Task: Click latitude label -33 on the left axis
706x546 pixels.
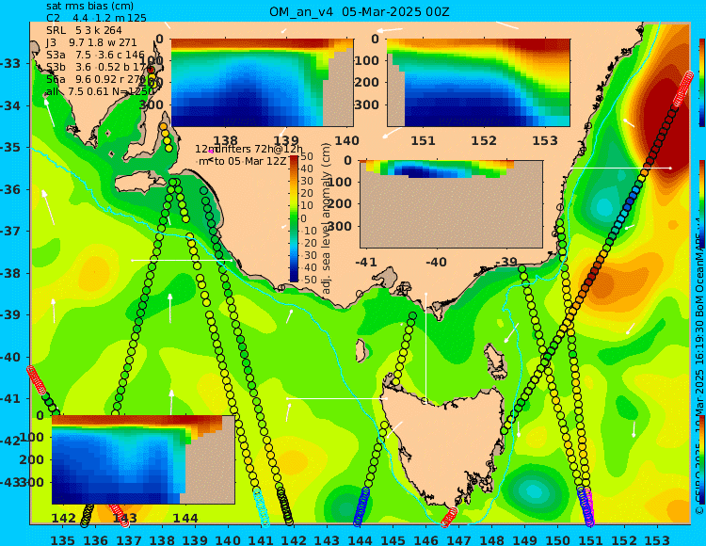Action: [x=10, y=63]
